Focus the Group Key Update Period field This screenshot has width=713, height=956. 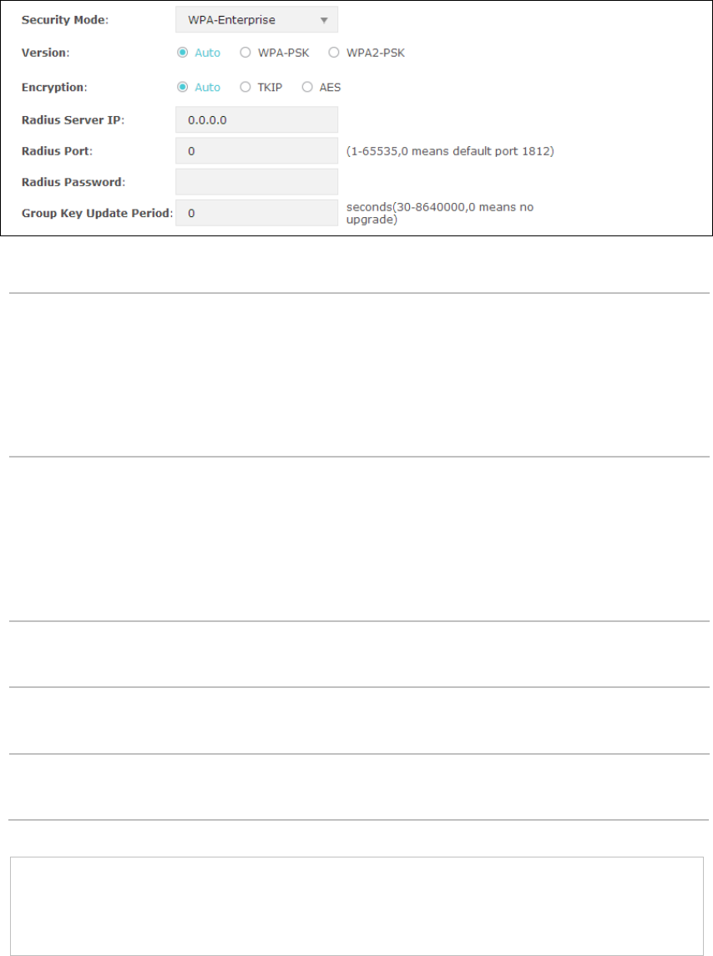click(x=256, y=213)
